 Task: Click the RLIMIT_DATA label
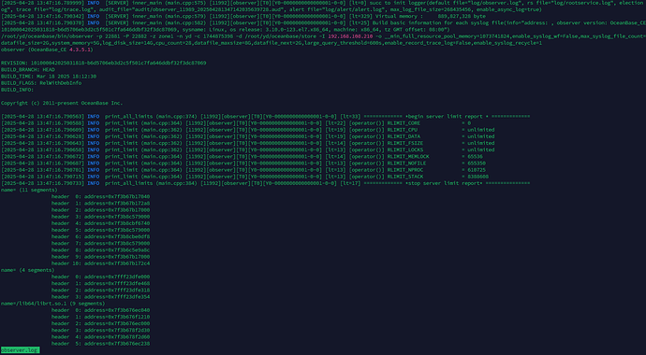tap(404, 136)
